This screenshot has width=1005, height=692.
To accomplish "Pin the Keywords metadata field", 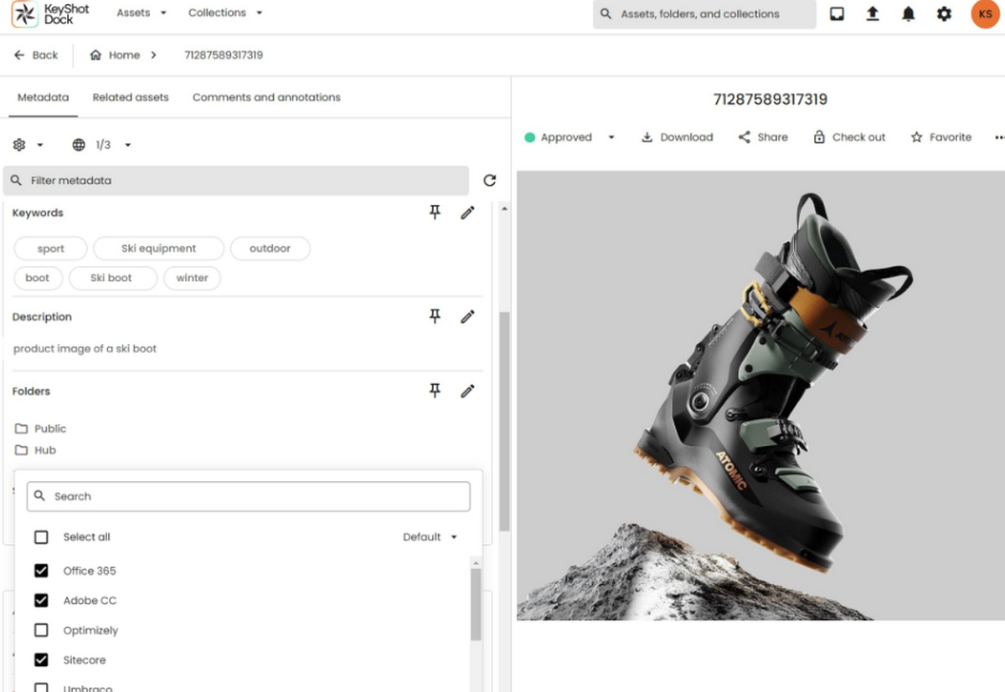I will [x=435, y=213].
